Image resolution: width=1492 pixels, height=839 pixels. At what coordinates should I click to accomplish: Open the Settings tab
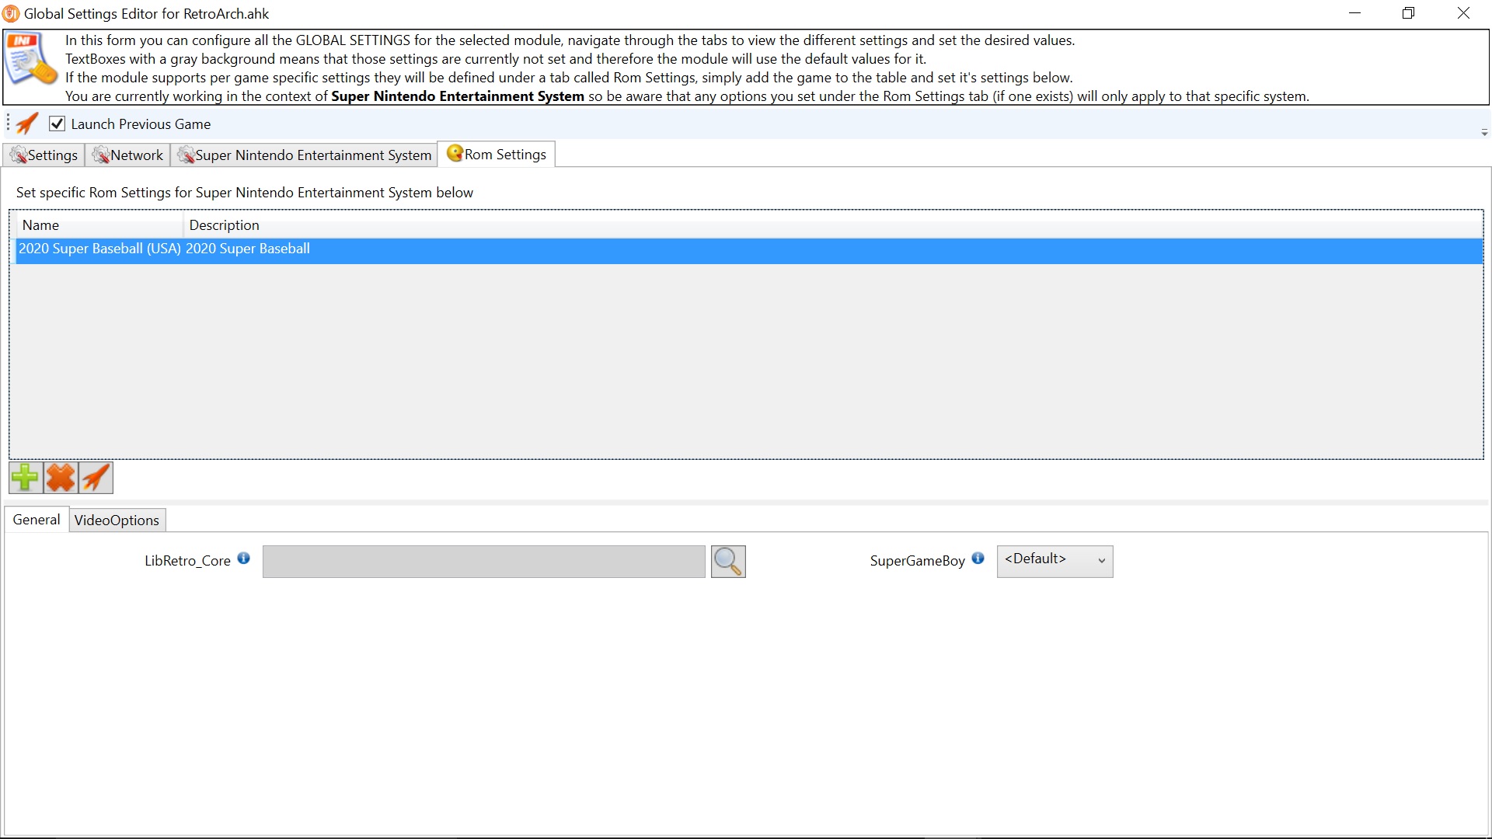44,155
